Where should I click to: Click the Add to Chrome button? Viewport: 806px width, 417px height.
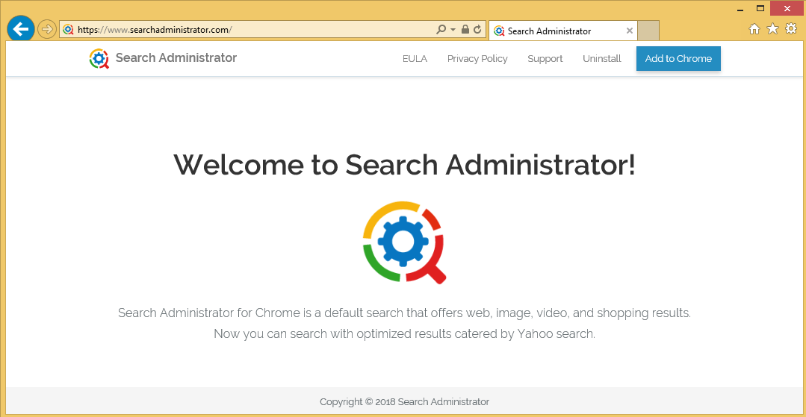(678, 58)
